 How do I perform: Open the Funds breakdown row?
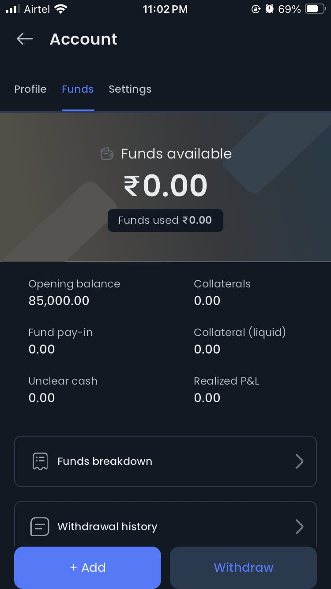click(x=165, y=461)
